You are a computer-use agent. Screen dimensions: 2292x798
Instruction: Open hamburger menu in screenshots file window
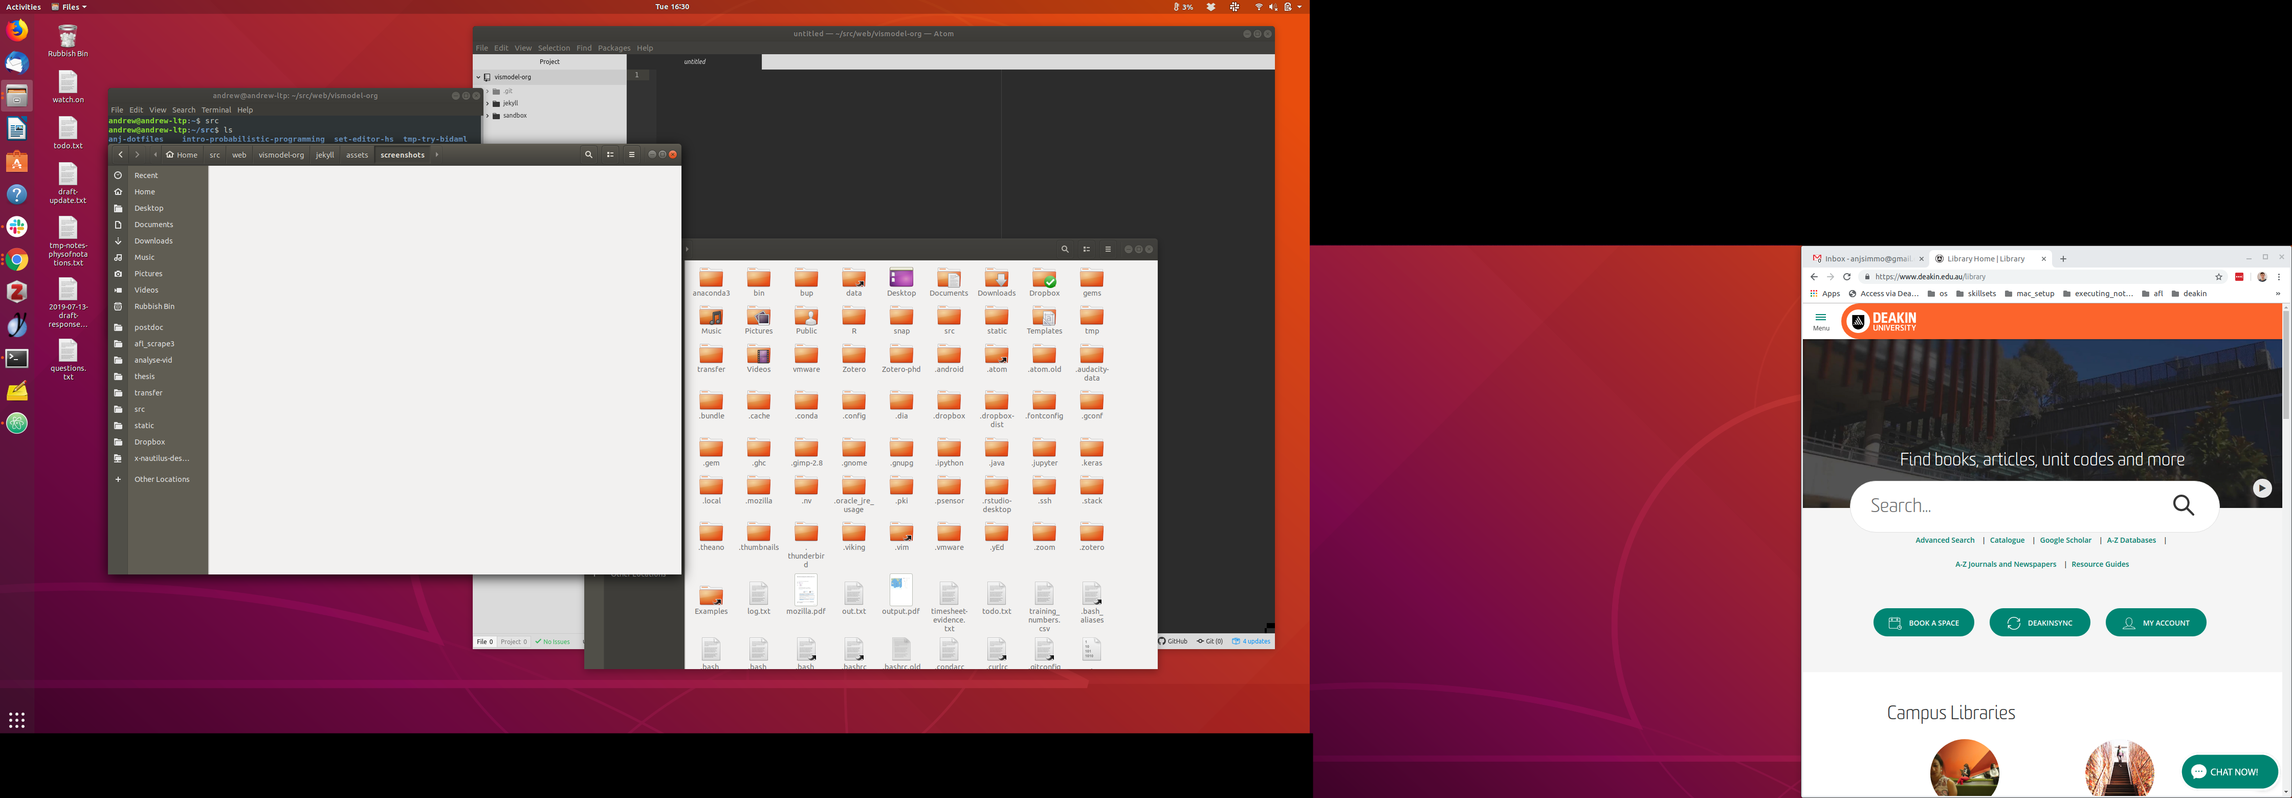pyautogui.click(x=632, y=155)
